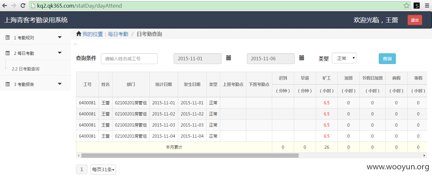Click the 考勤规则 list icon in sidebar
Viewport: 432px width, 176px height.
pos(8,37)
